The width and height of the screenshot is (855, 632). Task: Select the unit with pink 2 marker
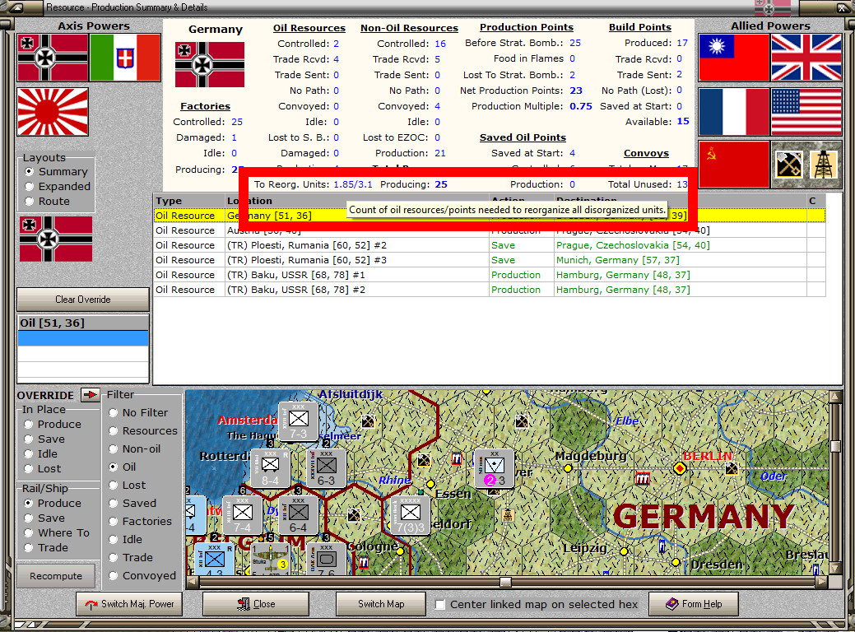click(x=494, y=468)
